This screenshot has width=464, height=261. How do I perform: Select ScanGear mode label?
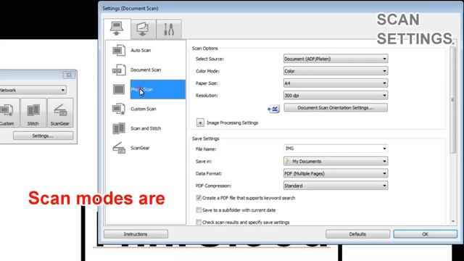[x=140, y=148]
